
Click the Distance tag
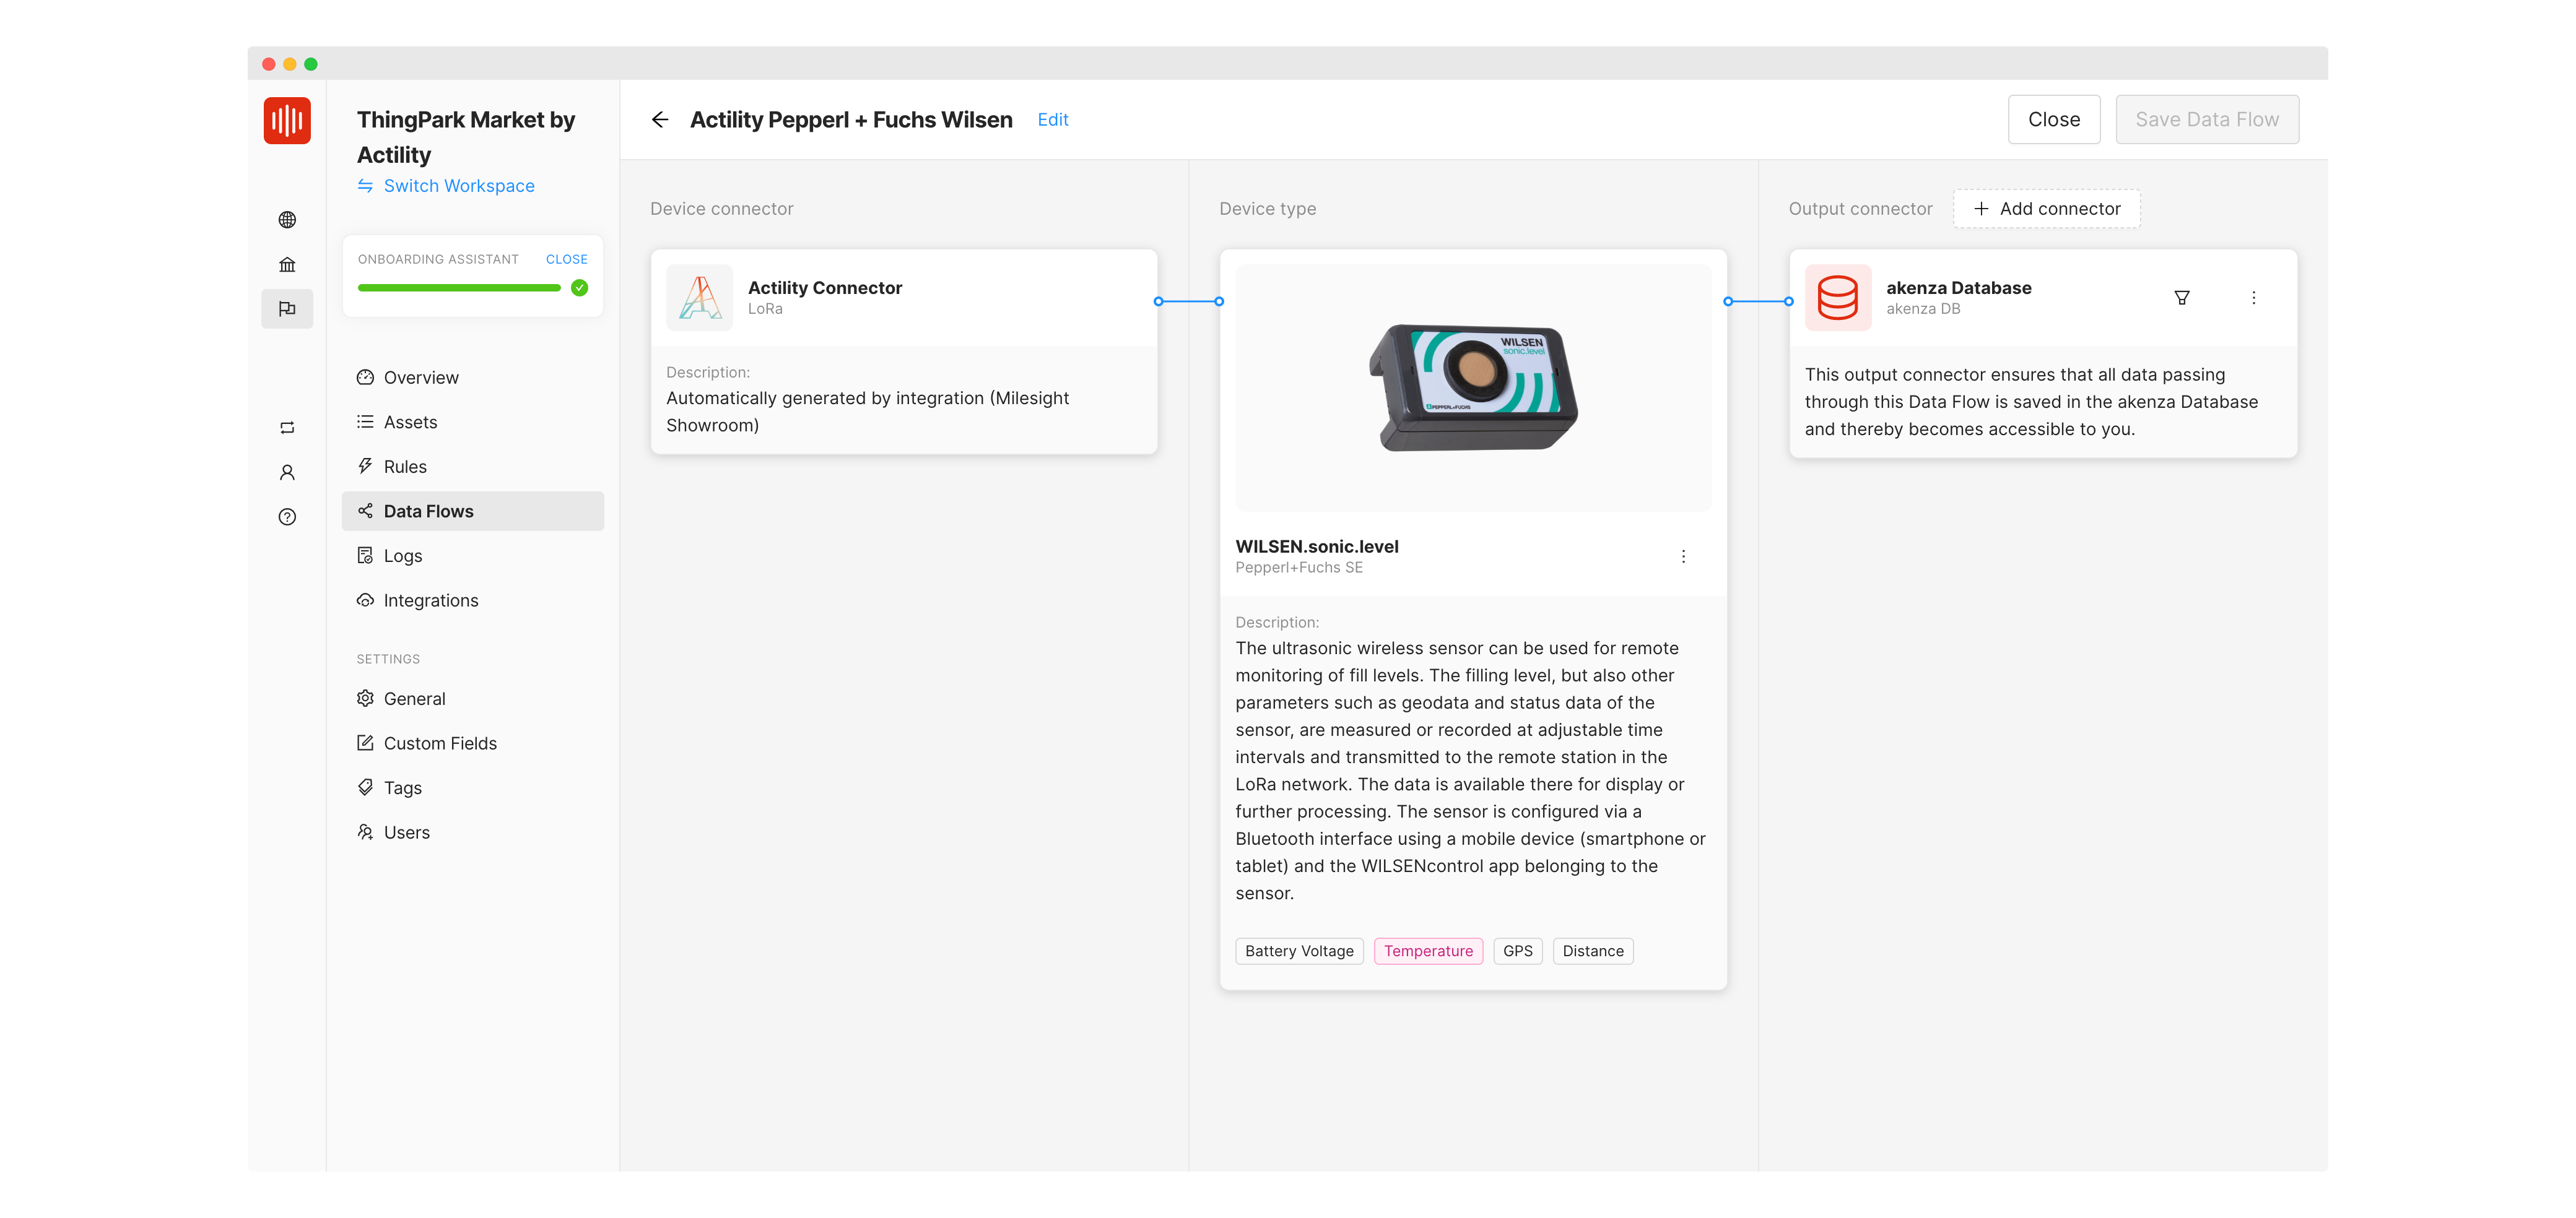(1593, 951)
